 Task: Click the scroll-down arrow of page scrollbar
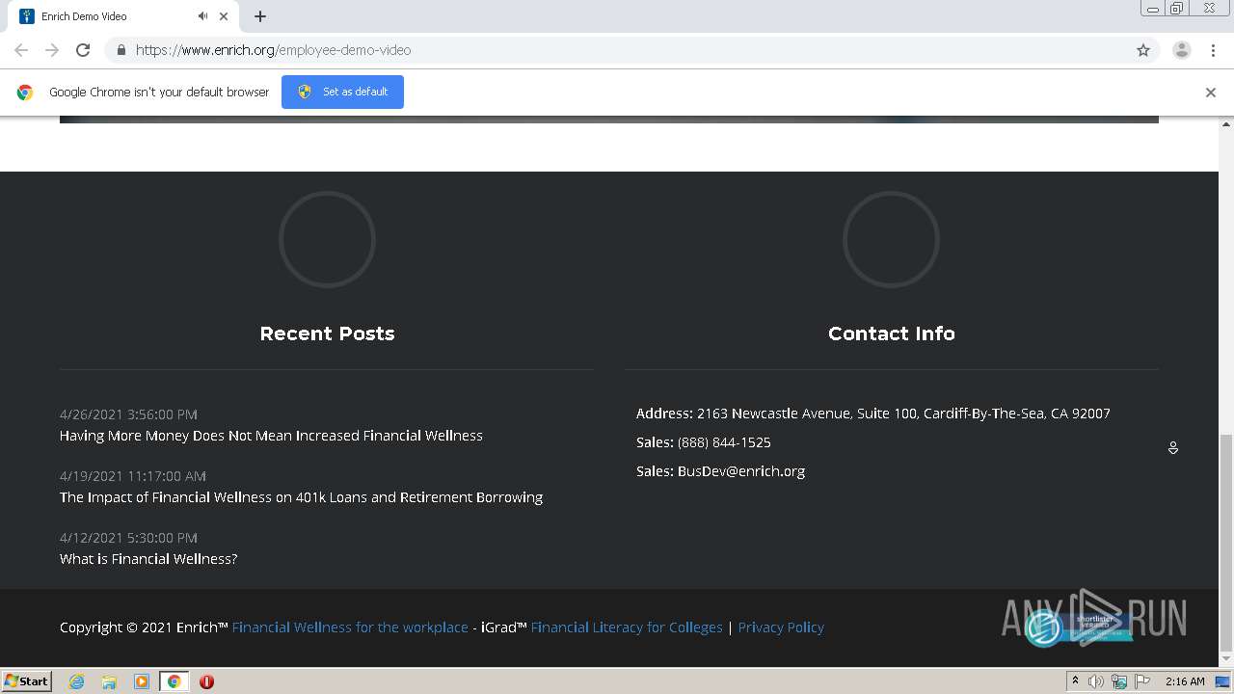1226,659
